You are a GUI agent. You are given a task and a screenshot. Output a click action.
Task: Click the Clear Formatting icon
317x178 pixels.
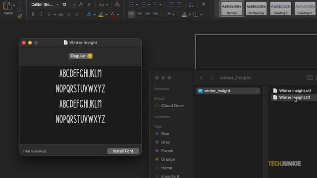[117, 4]
